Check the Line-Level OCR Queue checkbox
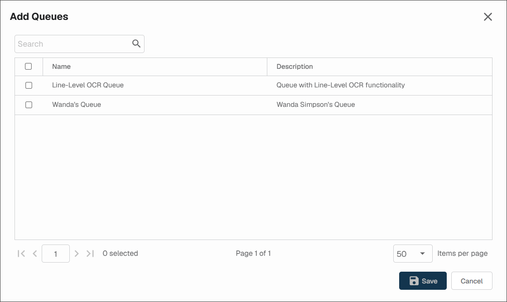507x302 pixels. click(29, 85)
